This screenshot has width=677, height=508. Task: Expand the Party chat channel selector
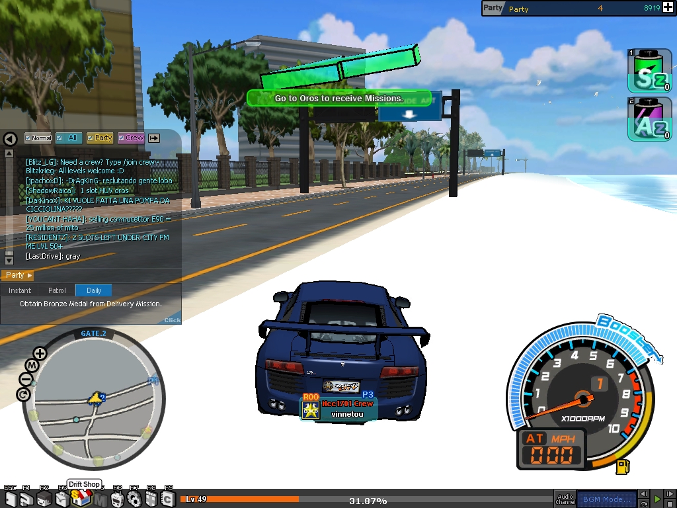(x=17, y=275)
